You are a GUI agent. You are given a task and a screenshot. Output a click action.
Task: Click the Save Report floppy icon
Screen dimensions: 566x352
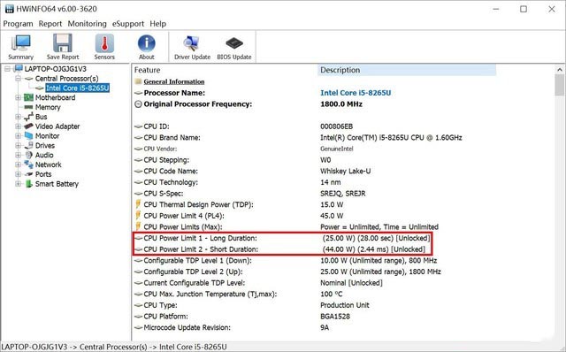pyautogui.click(x=63, y=43)
